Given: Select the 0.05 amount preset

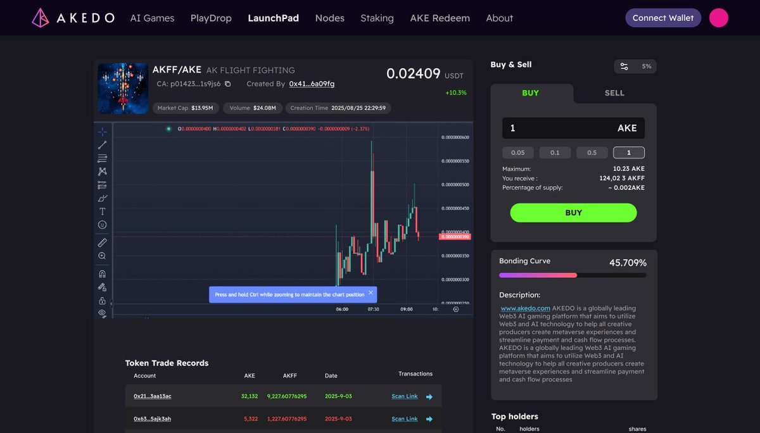Looking at the screenshot, I should click(518, 153).
